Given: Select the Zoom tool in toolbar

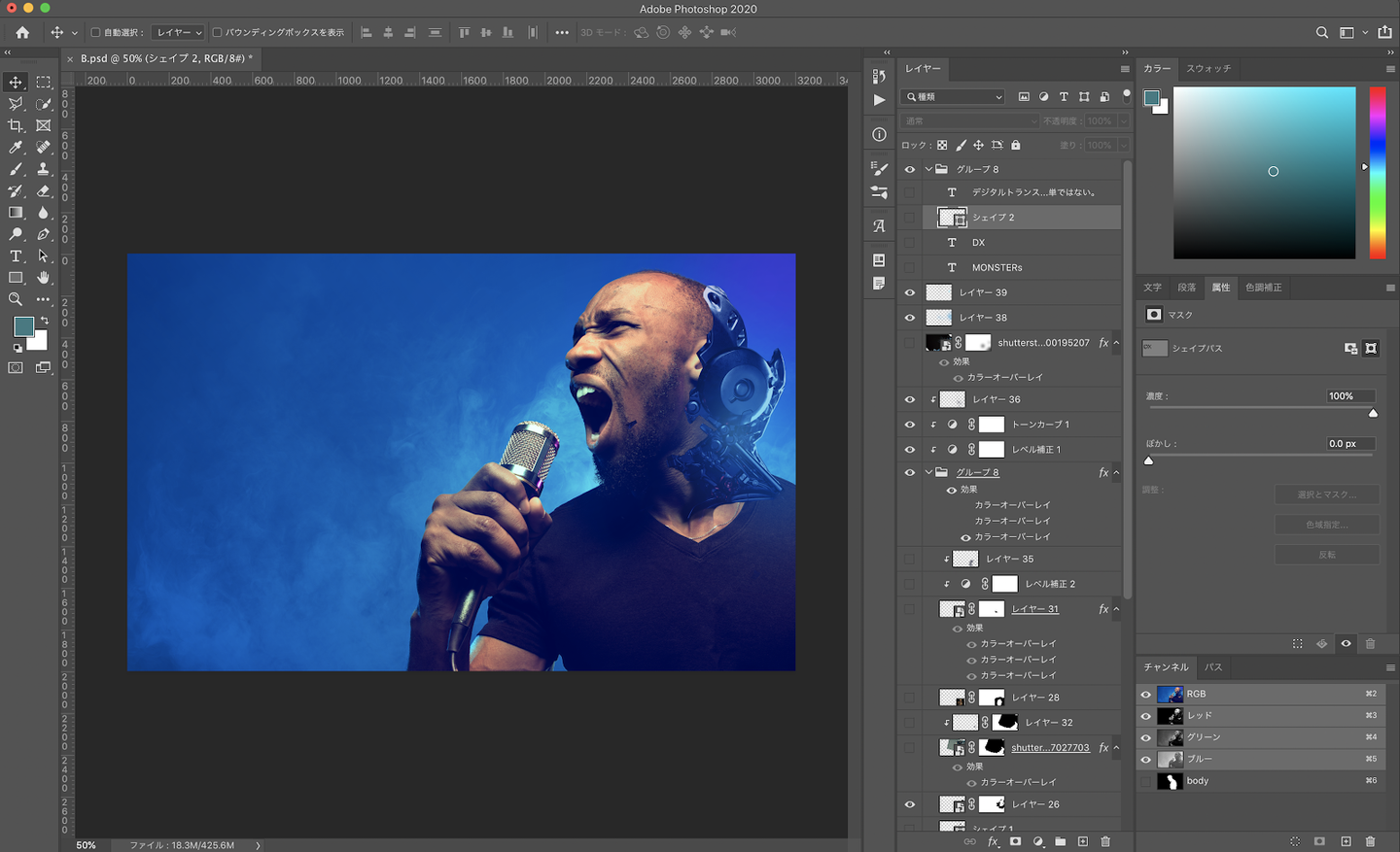Looking at the screenshot, I should (x=16, y=299).
